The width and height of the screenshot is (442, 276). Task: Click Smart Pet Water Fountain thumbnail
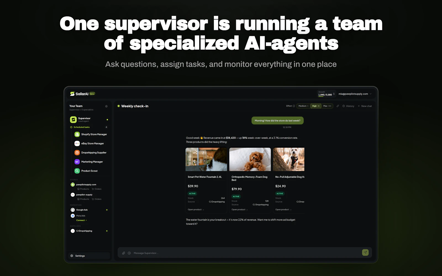point(206,159)
